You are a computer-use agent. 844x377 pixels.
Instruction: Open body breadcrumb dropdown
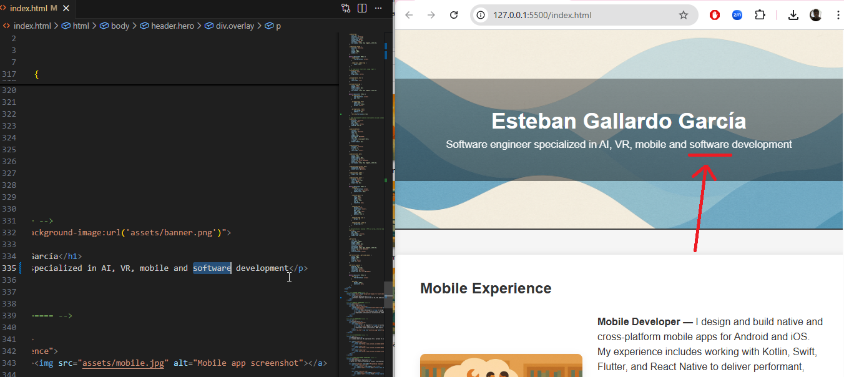coord(120,26)
